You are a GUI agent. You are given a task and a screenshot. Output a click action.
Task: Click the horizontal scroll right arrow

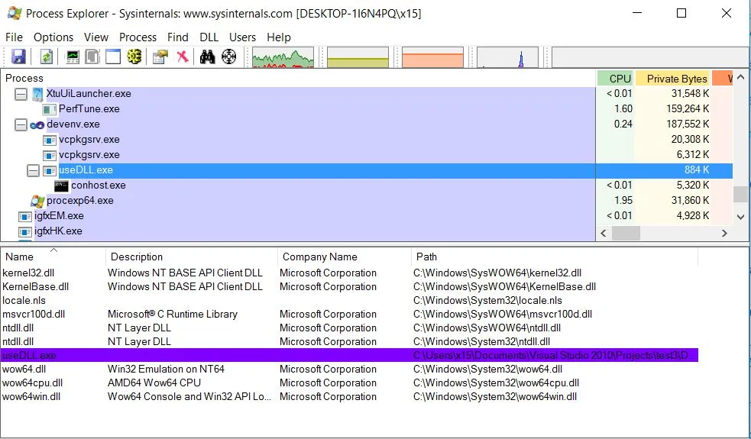[725, 233]
